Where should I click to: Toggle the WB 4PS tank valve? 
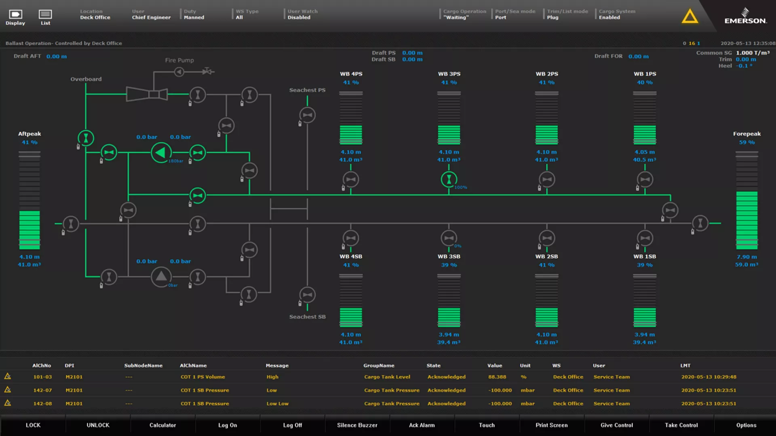pyautogui.click(x=350, y=179)
